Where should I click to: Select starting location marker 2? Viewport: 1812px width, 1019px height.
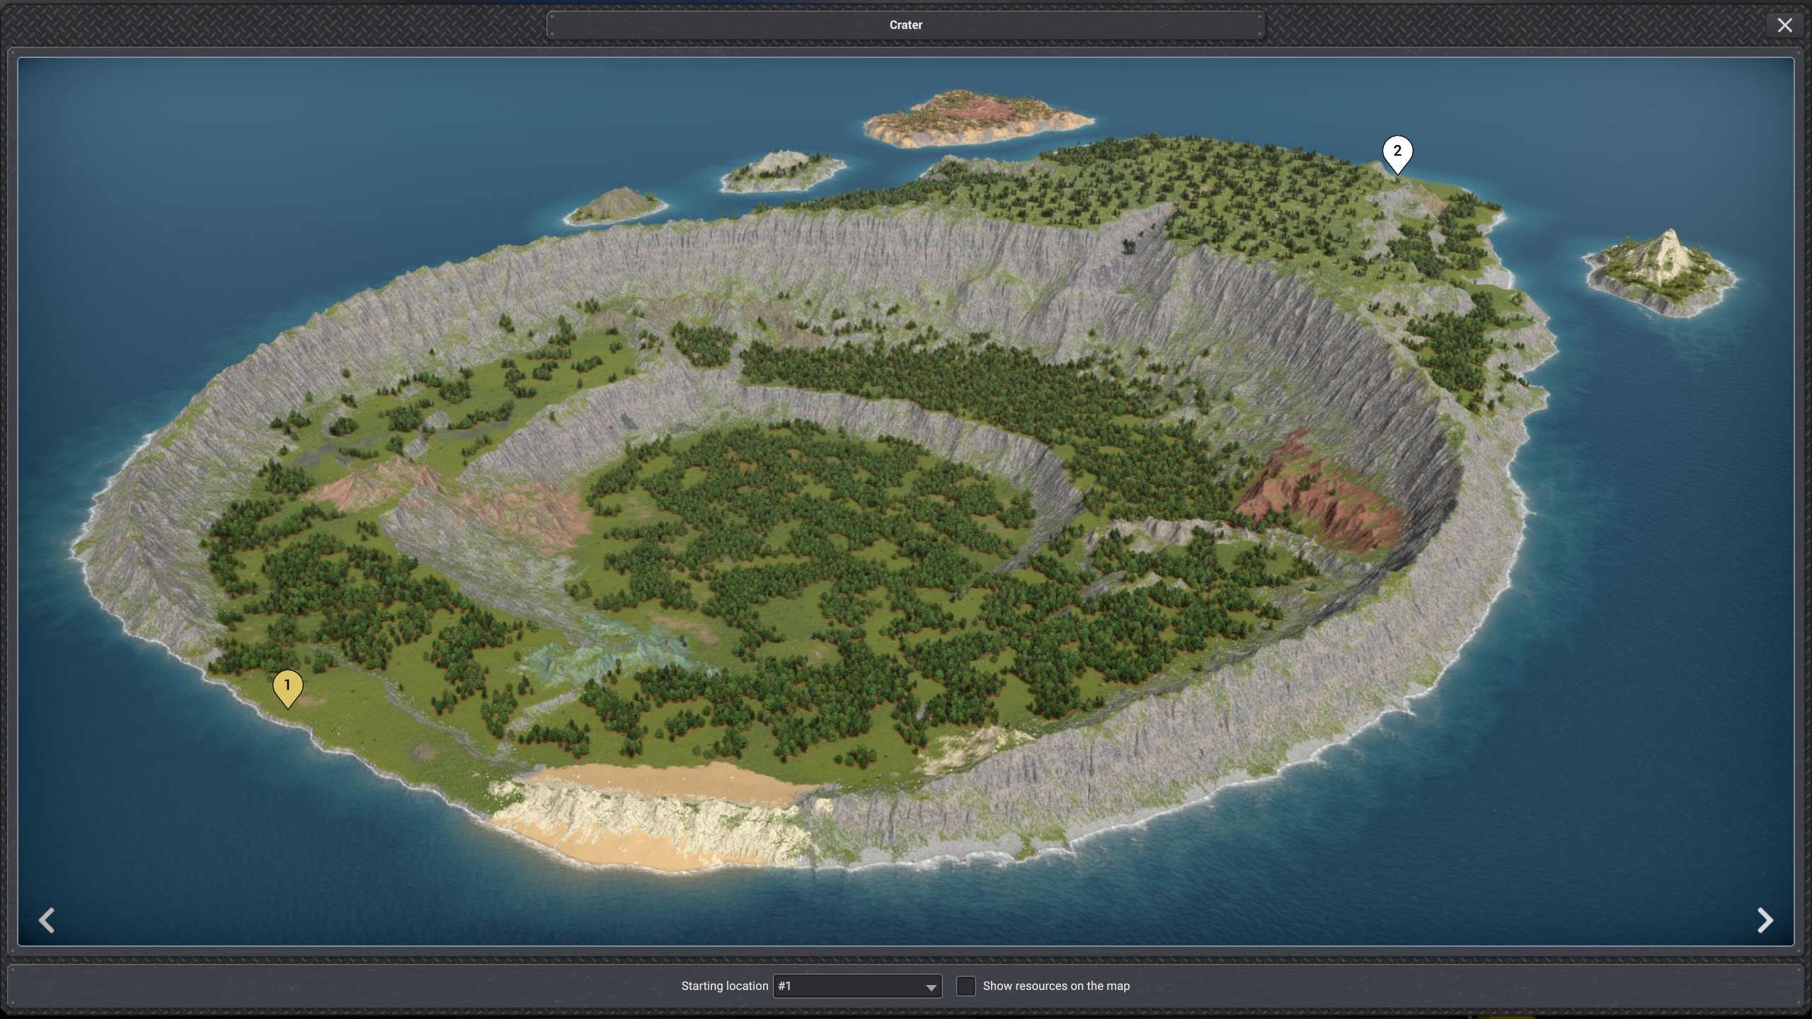tap(1397, 152)
